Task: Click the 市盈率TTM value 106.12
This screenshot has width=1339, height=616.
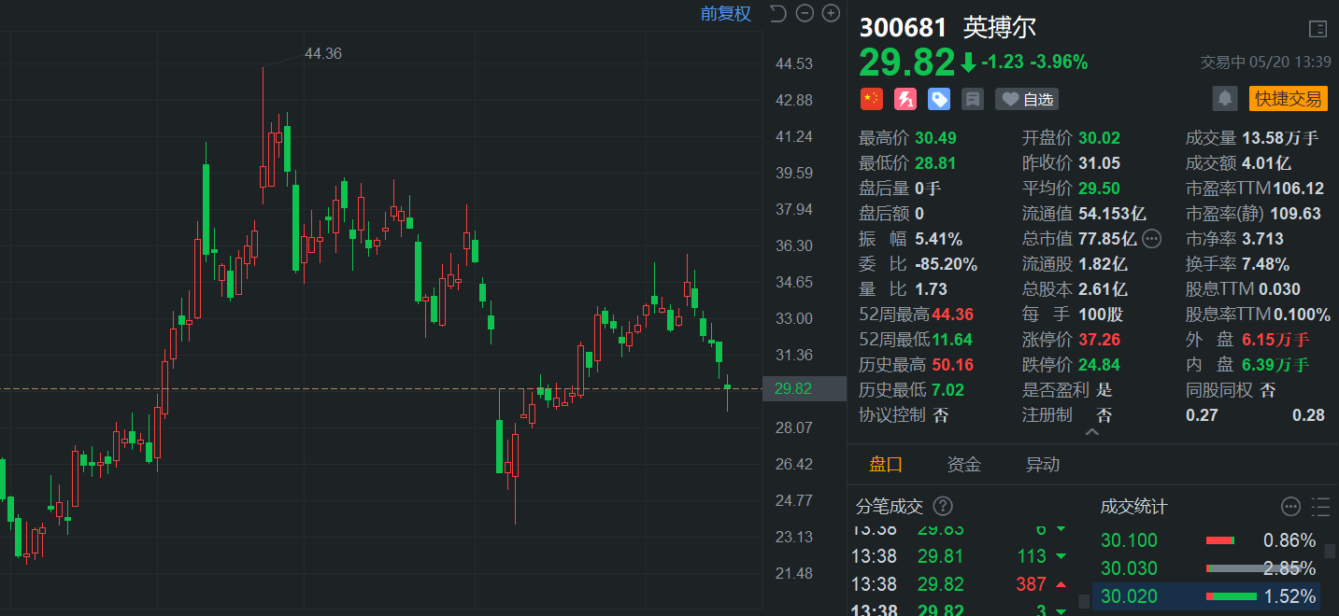Action: click(1299, 189)
